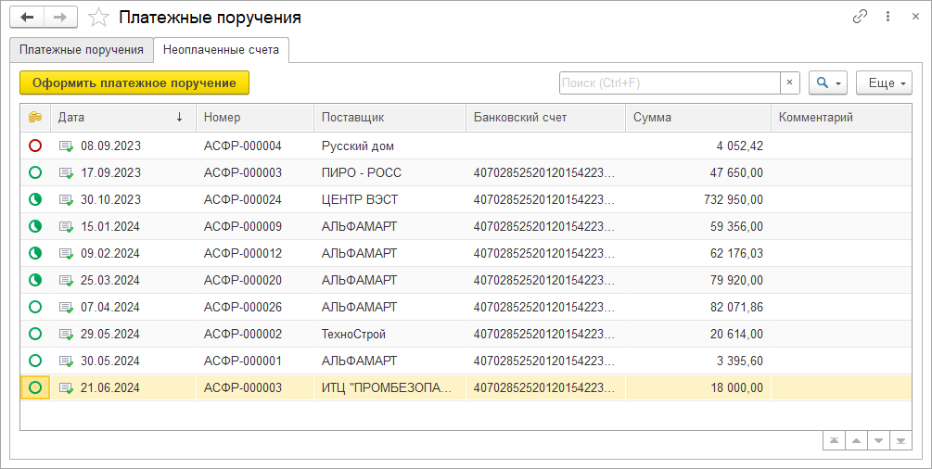Click the Сумма column header
The width and height of the screenshot is (932, 469).
697,118
